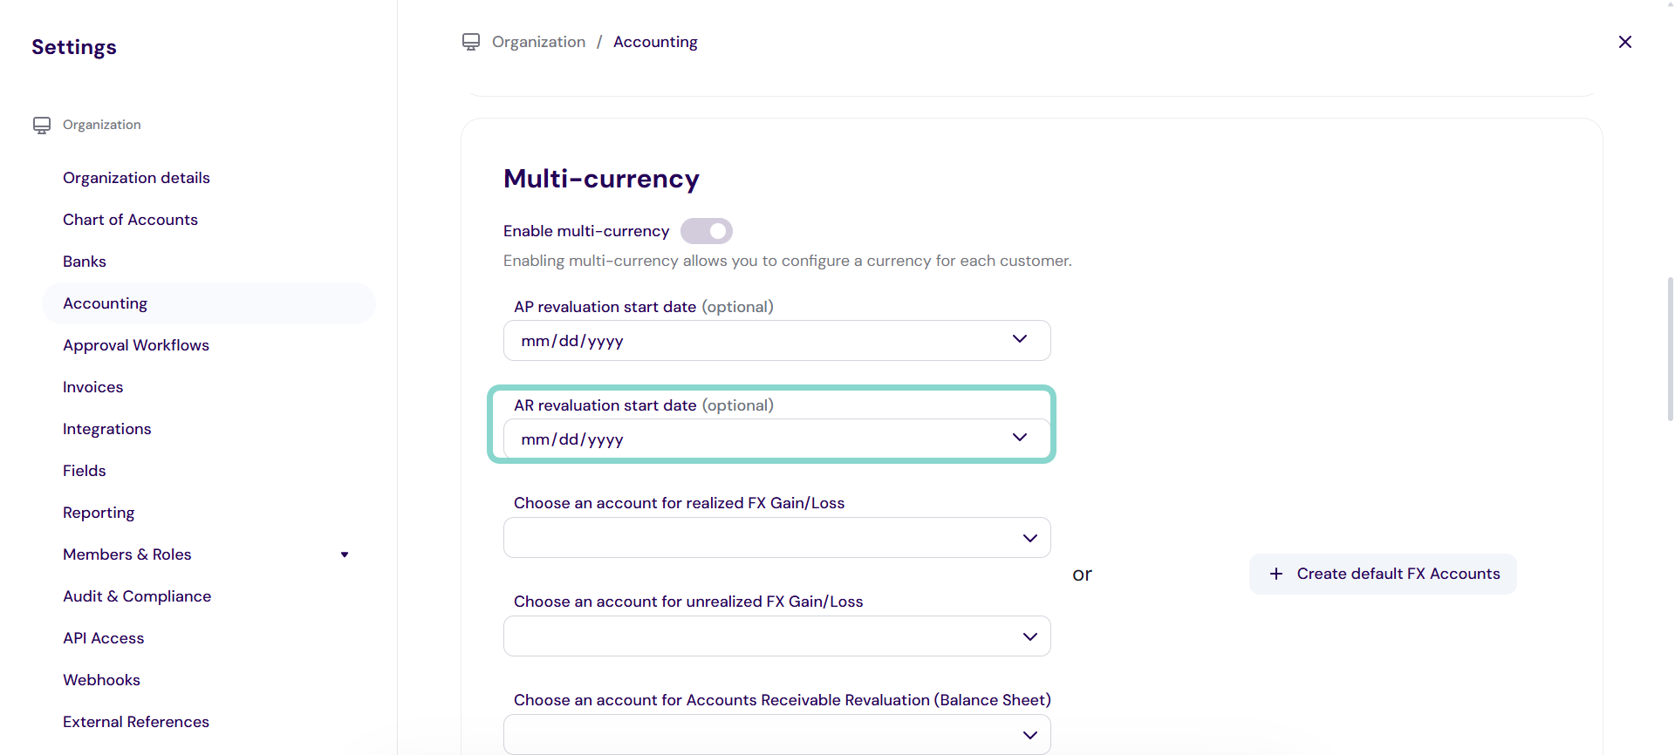Expand the realized FX Gain/Loss account dropdown
Image resolution: width=1675 pixels, height=755 pixels.
1029,538
